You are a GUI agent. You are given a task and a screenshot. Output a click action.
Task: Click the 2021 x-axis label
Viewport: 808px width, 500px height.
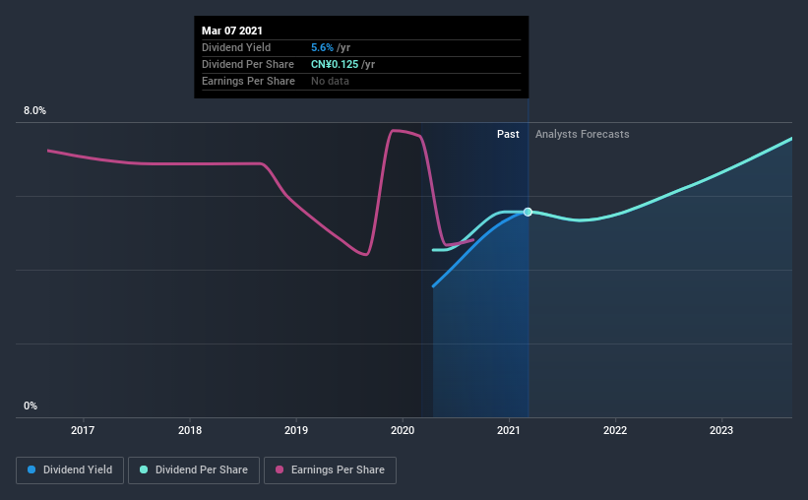509,430
